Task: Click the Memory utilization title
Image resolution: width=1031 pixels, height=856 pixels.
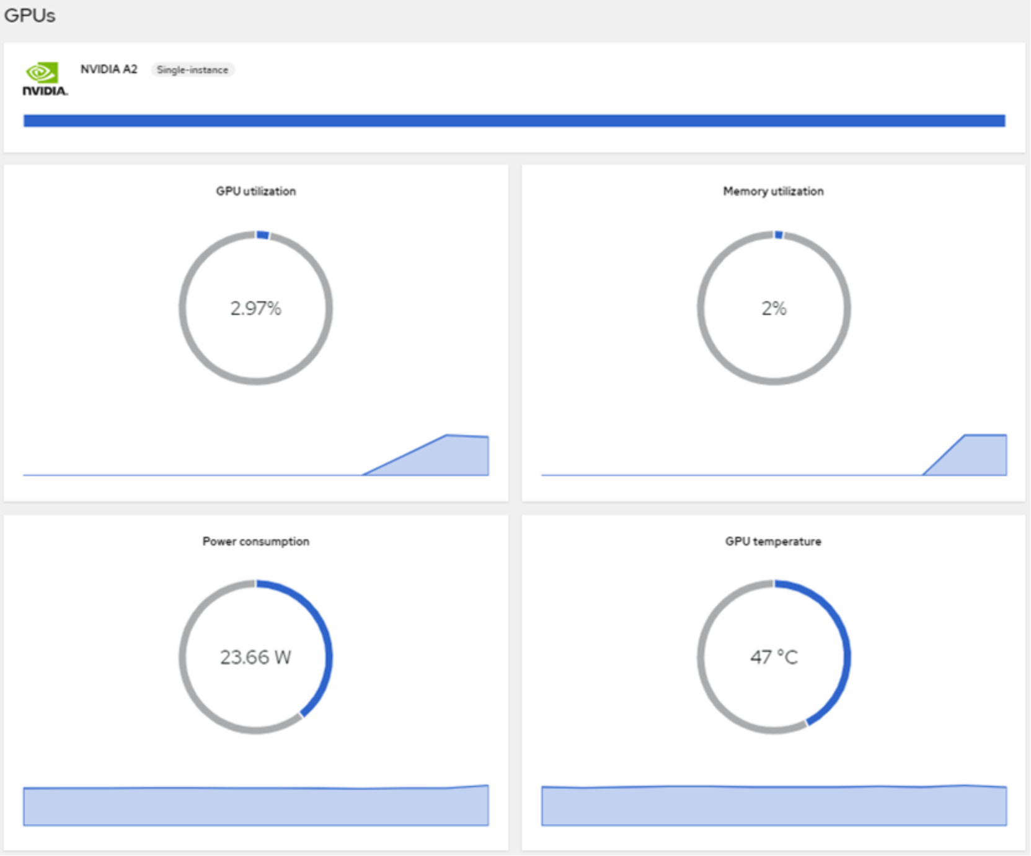Action: [x=773, y=191]
